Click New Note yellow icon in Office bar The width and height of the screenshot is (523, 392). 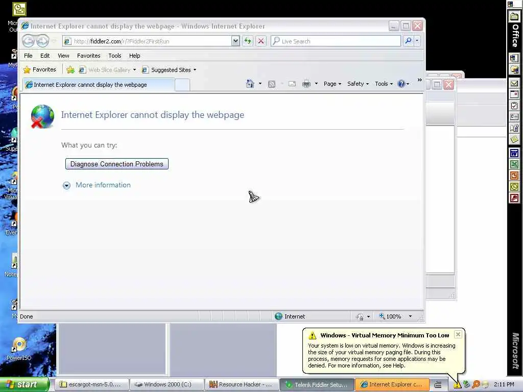514,139
